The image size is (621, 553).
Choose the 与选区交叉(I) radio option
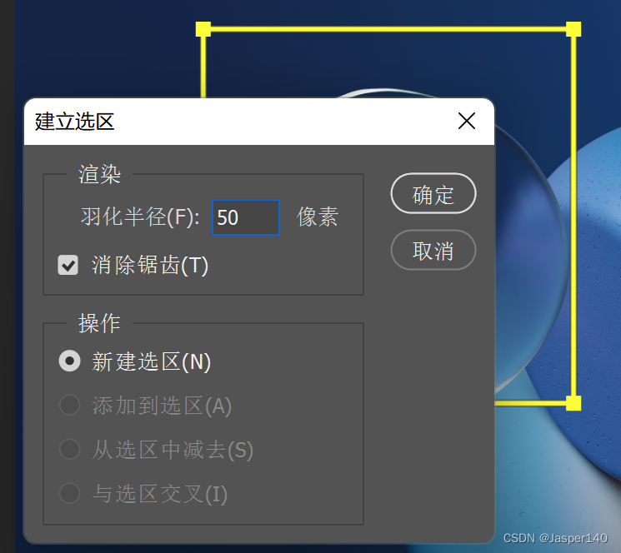pos(70,493)
